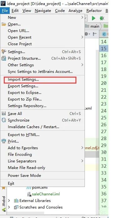Expand the Other Settings submenu arrow
This screenshot has height=218, width=124.
[x=82, y=65]
